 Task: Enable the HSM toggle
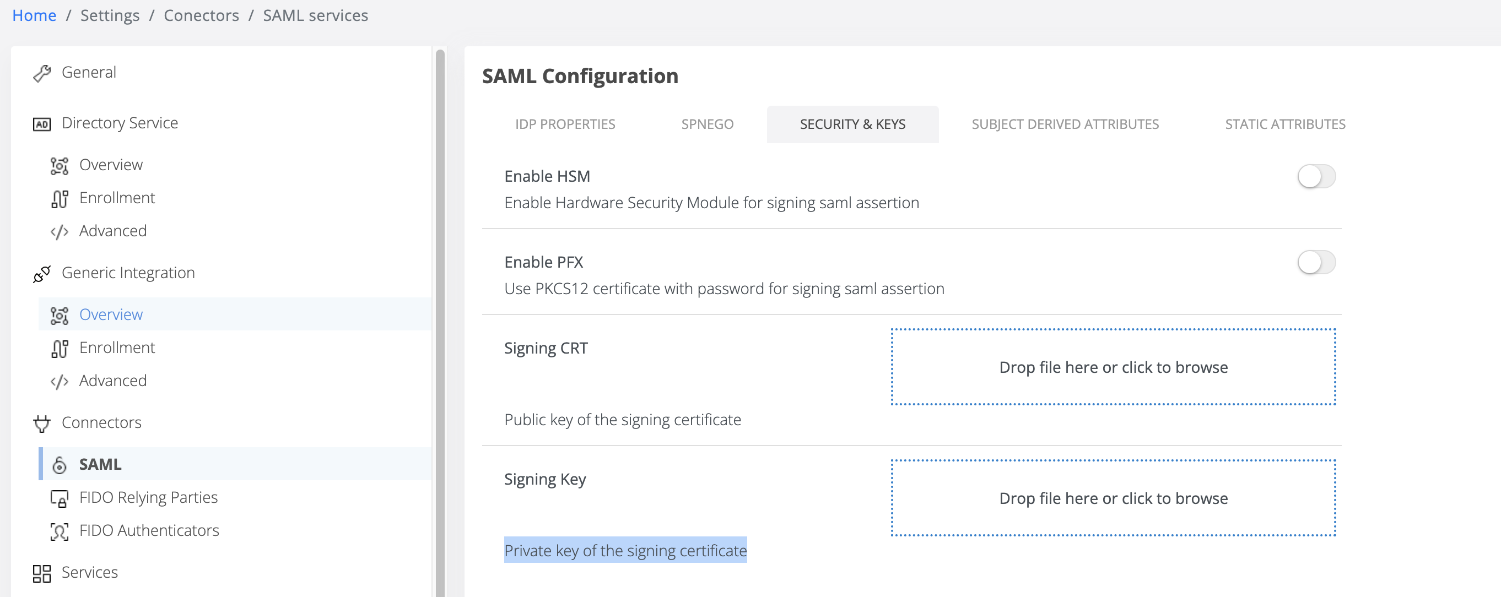point(1316,176)
